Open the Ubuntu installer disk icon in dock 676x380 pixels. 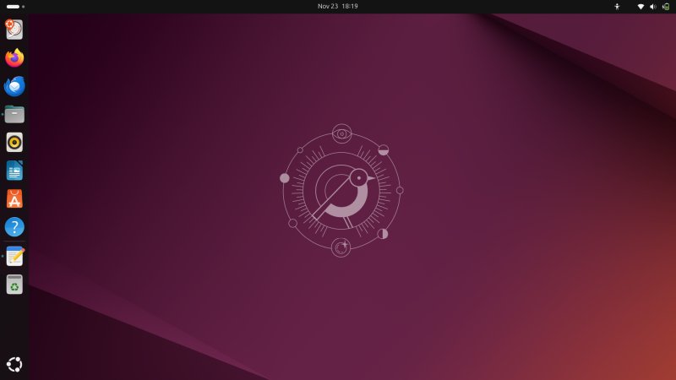tap(14, 30)
